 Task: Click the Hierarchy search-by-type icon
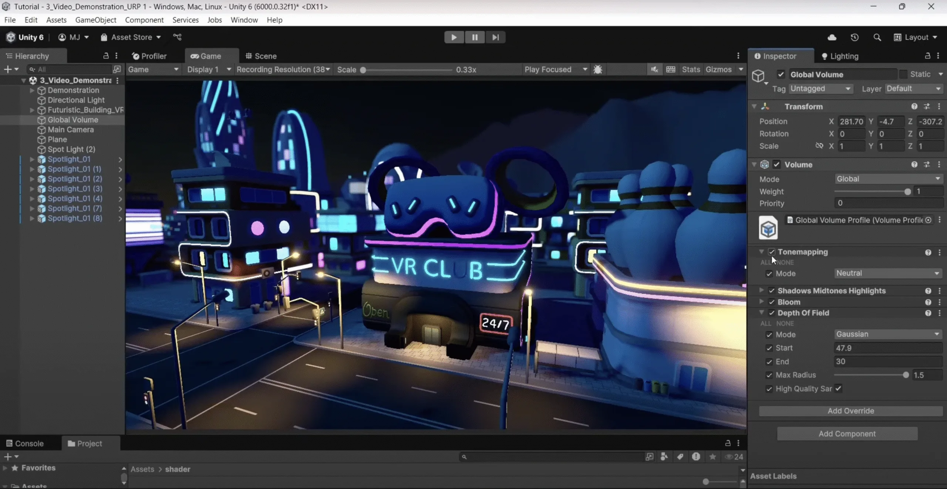[117, 69]
